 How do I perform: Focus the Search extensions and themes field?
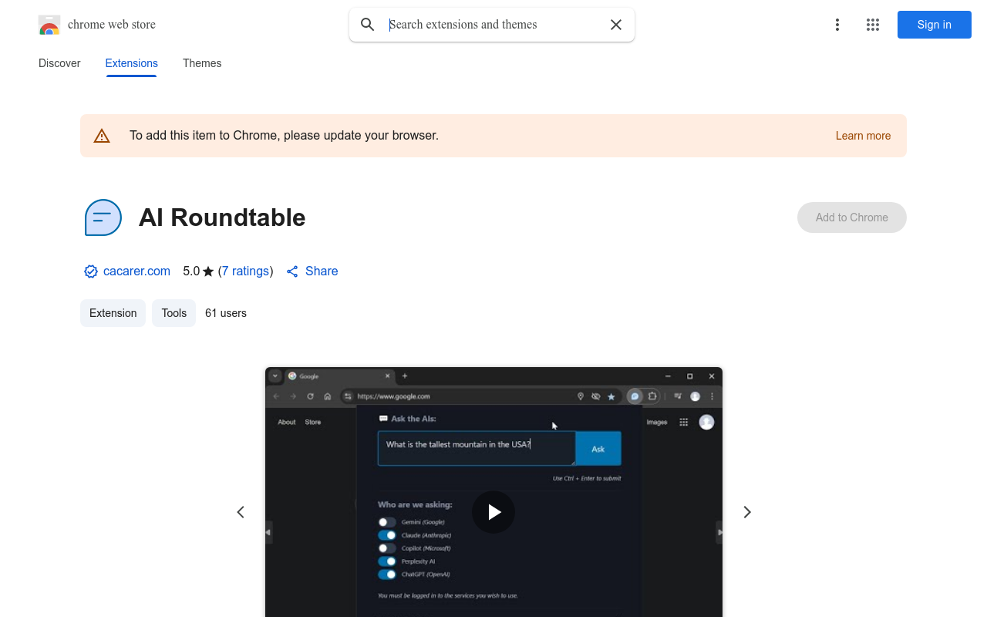pos(493,25)
